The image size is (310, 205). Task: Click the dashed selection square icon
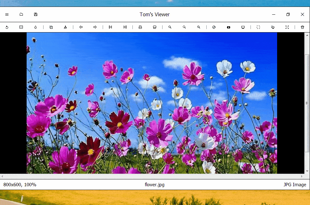pyautogui.click(x=258, y=27)
